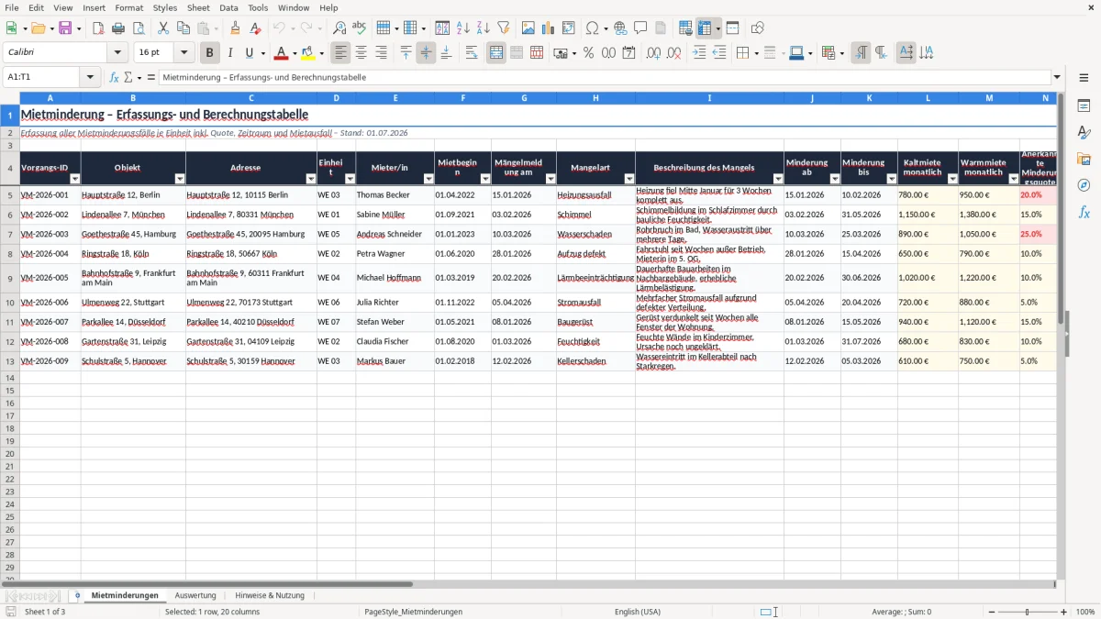Click the Copy icon
The image size is (1101, 619).
pyautogui.click(x=183, y=28)
